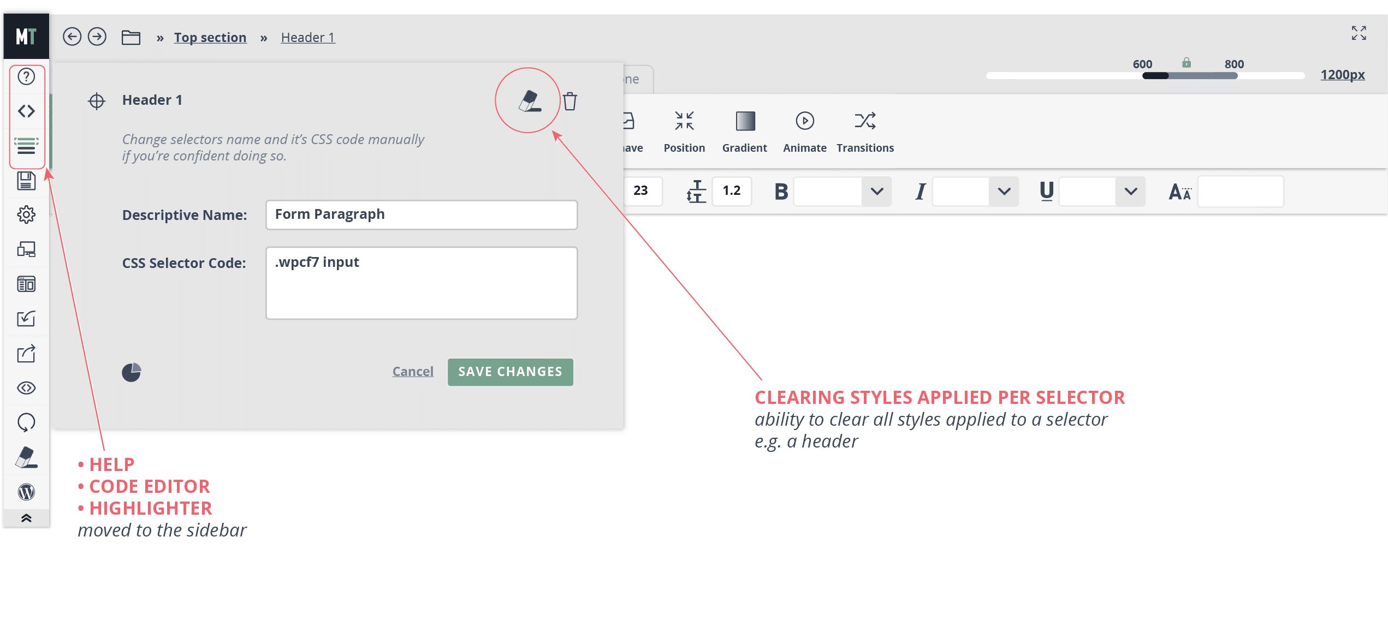Open the Transitions property tab
This screenshot has height=632, width=1388.
(865, 132)
